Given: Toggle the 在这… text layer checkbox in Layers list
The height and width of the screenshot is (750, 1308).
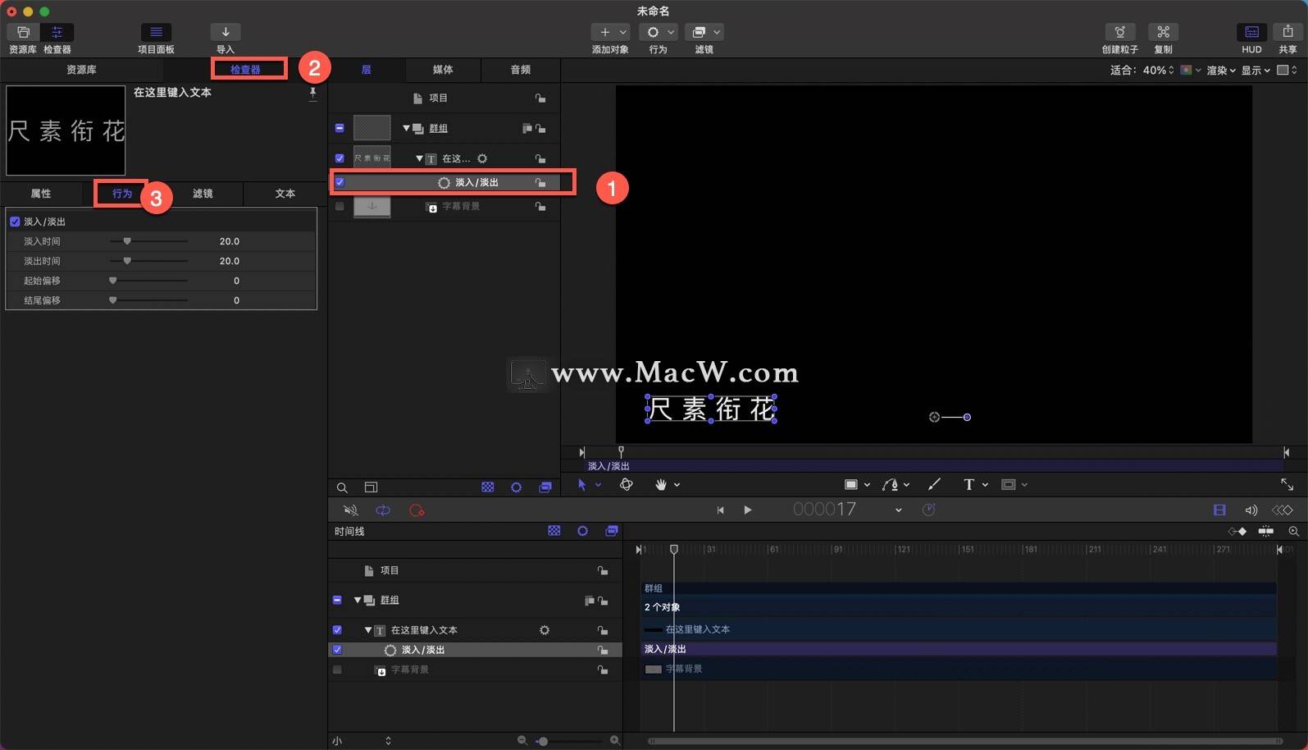Looking at the screenshot, I should pyautogui.click(x=340, y=158).
